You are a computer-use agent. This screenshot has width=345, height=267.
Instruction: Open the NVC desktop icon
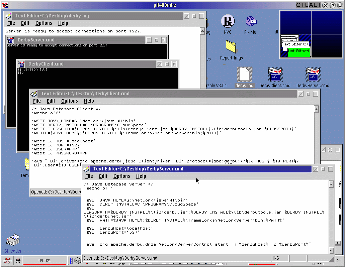click(228, 21)
